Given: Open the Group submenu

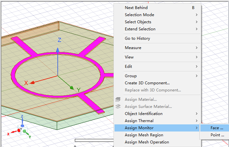Looking at the screenshot, I should click(x=131, y=76).
